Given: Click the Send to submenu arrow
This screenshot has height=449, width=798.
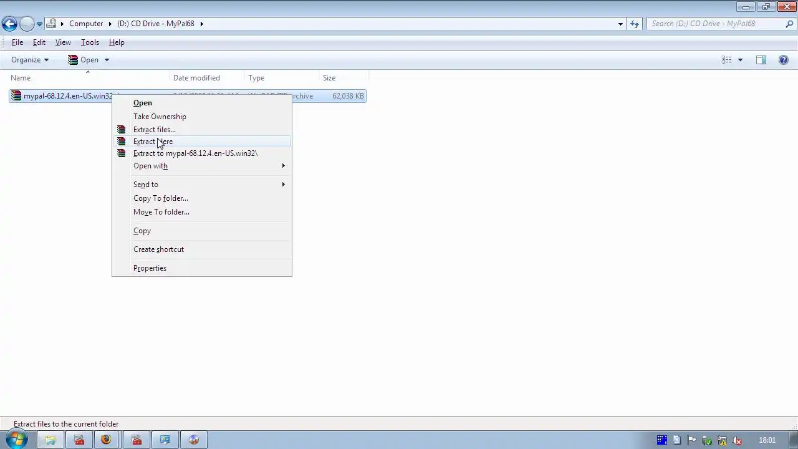Looking at the screenshot, I should [x=283, y=185].
